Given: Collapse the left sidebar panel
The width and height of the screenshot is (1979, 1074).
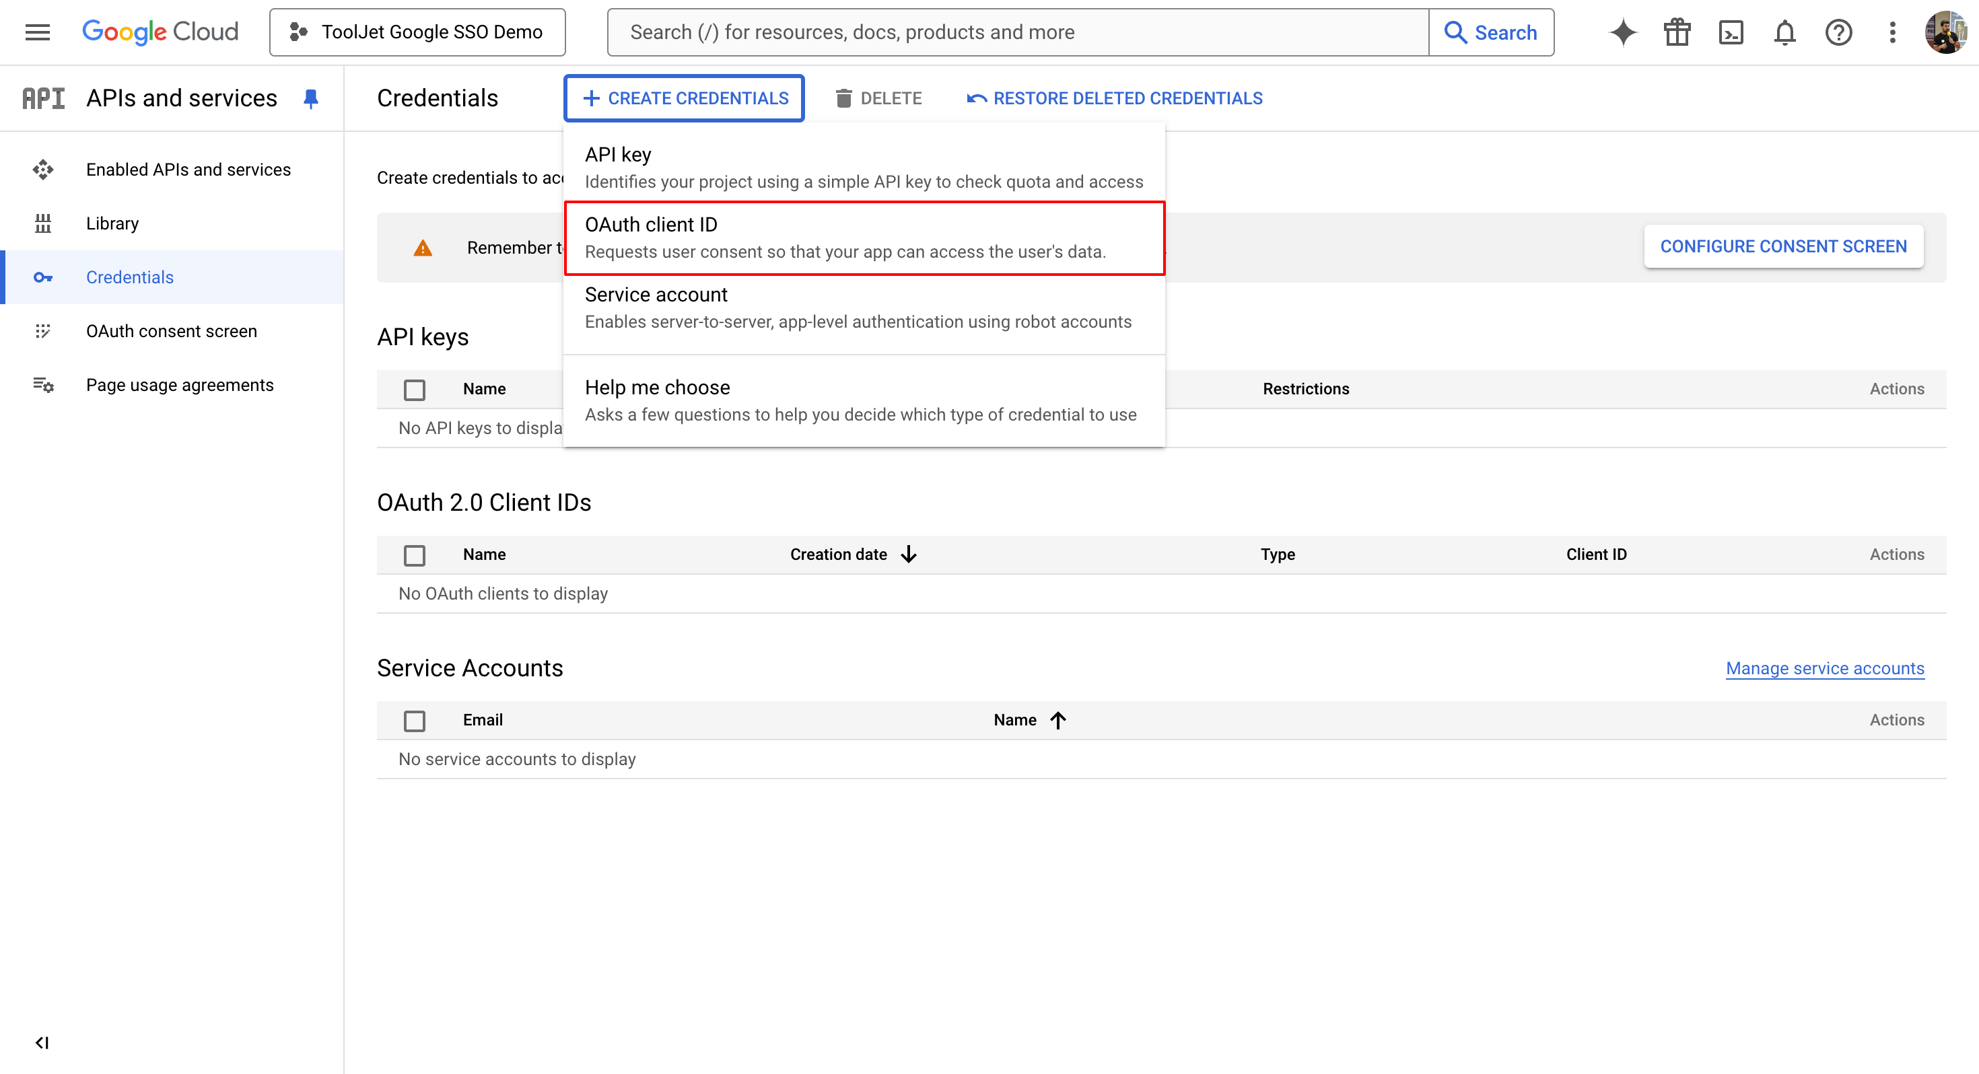Looking at the screenshot, I should pos(42,1042).
